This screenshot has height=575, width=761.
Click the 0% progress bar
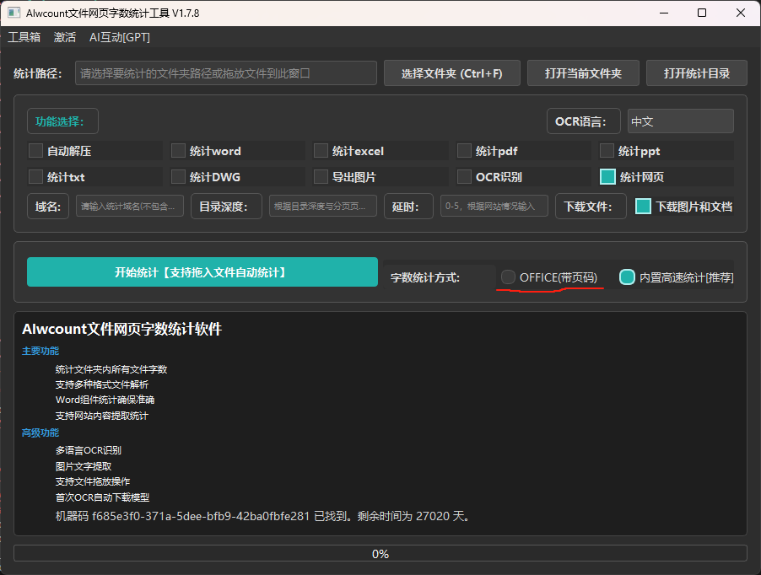coord(380,553)
